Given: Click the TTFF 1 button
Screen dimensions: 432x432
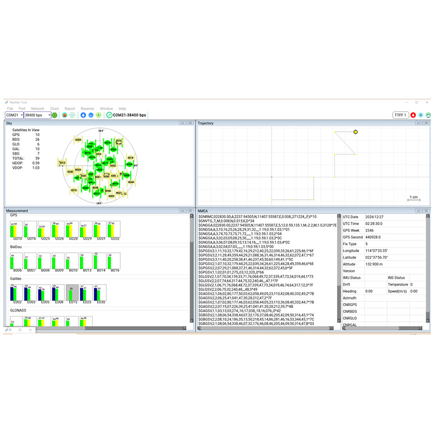Looking at the screenshot, I should 400,115.
